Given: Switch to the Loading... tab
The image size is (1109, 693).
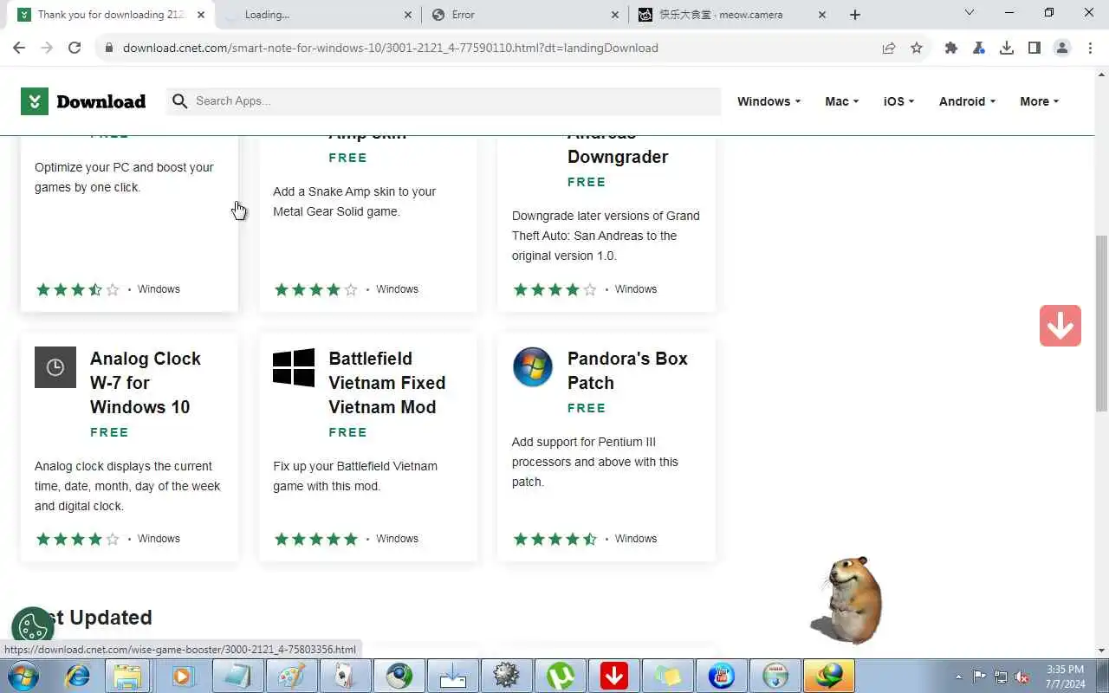Looking at the screenshot, I should click(318, 15).
